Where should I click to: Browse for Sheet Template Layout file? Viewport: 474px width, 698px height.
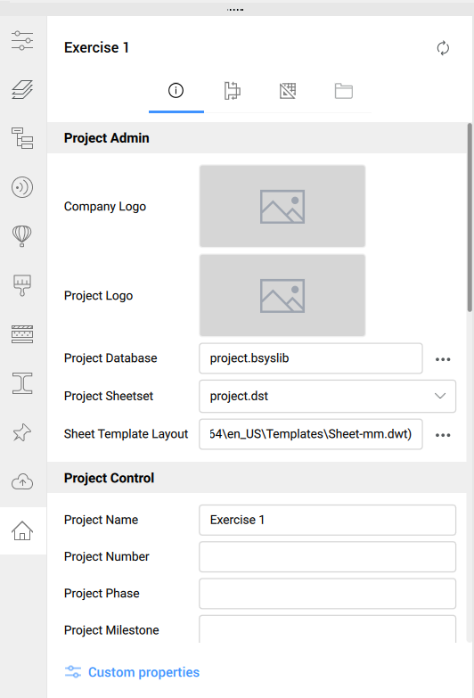click(443, 435)
